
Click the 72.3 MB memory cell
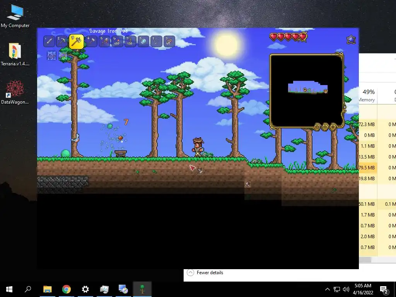pyautogui.click(x=367, y=124)
